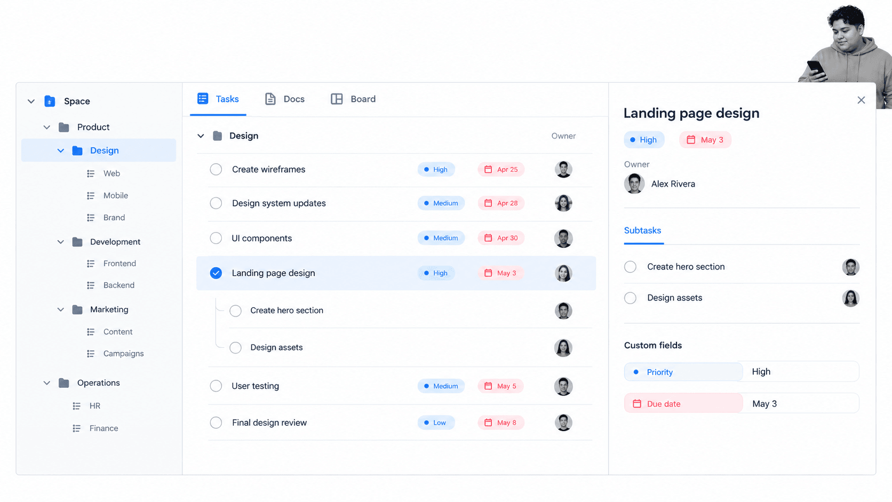The image size is (892, 502).
Task: Open the Board tab
Action: click(x=353, y=99)
